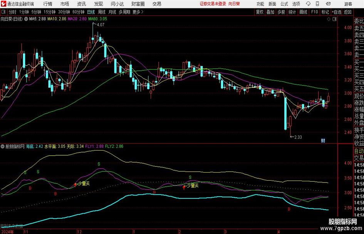The image size is (364, 234).
Task: Click the FLY1: 2.88 indicator value
Action: tap(94, 146)
